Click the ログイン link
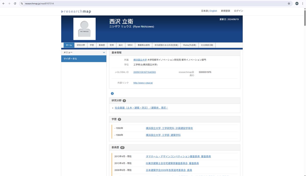Image resolution: width=306 pixels, height=176 pixels. point(239,11)
